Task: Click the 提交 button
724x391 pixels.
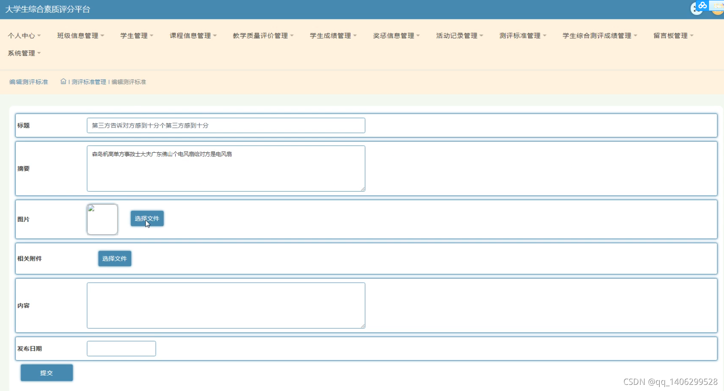Action: pyautogui.click(x=47, y=373)
